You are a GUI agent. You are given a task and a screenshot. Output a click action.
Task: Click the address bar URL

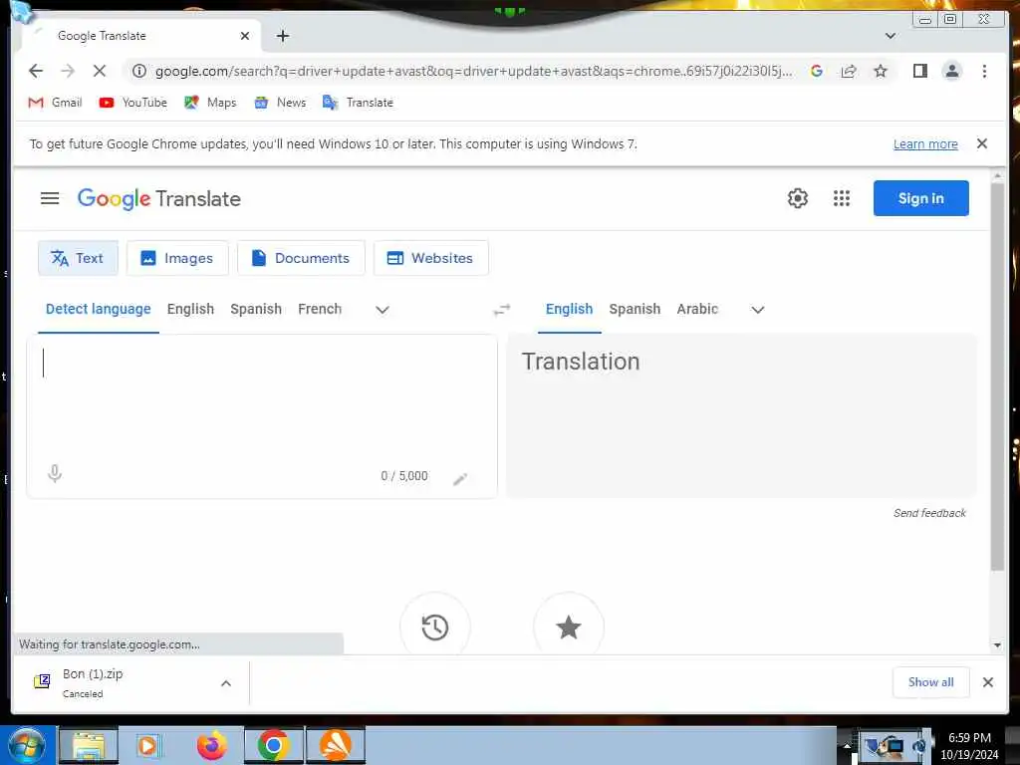473,71
